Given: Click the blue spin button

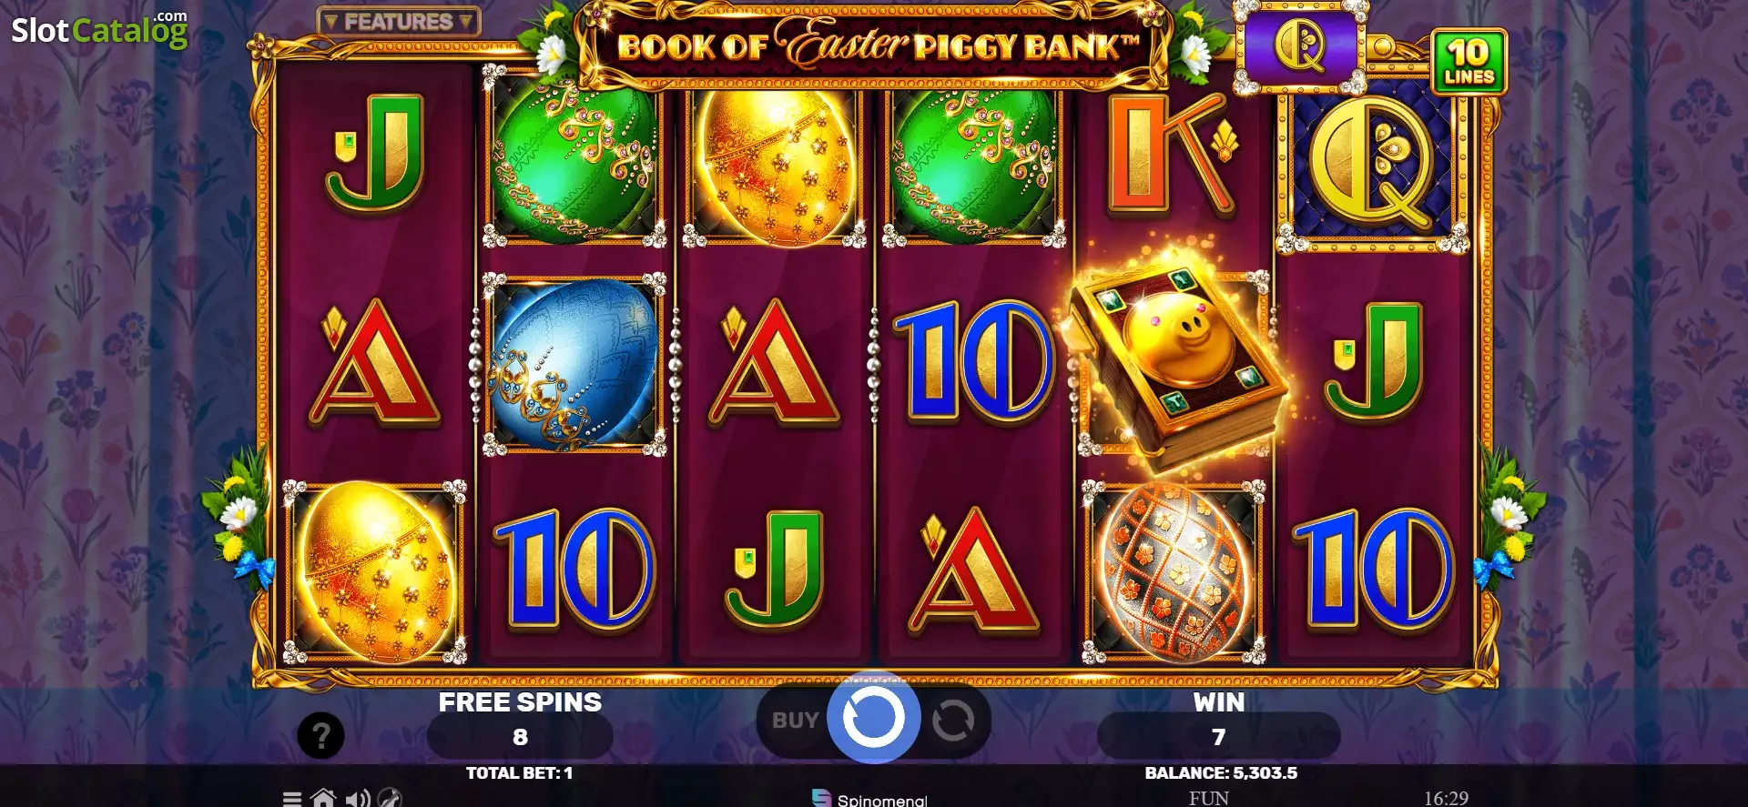Looking at the screenshot, I should [873, 718].
